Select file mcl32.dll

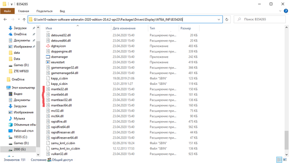(x=57, y=111)
